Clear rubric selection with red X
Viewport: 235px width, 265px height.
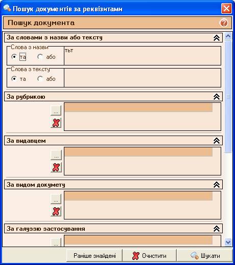pos(56,123)
